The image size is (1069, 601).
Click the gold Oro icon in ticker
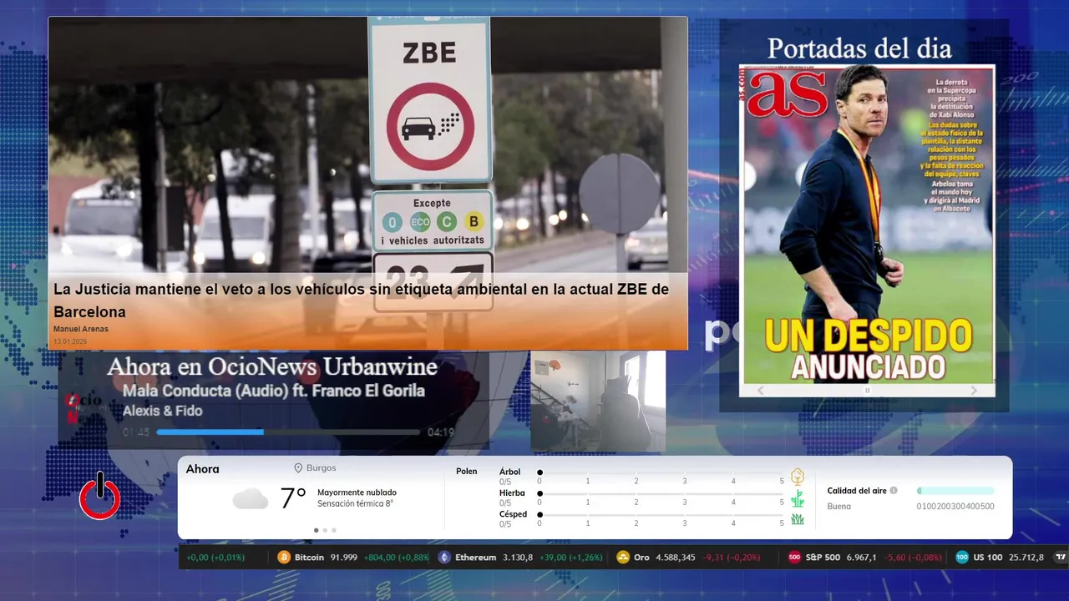pos(622,558)
